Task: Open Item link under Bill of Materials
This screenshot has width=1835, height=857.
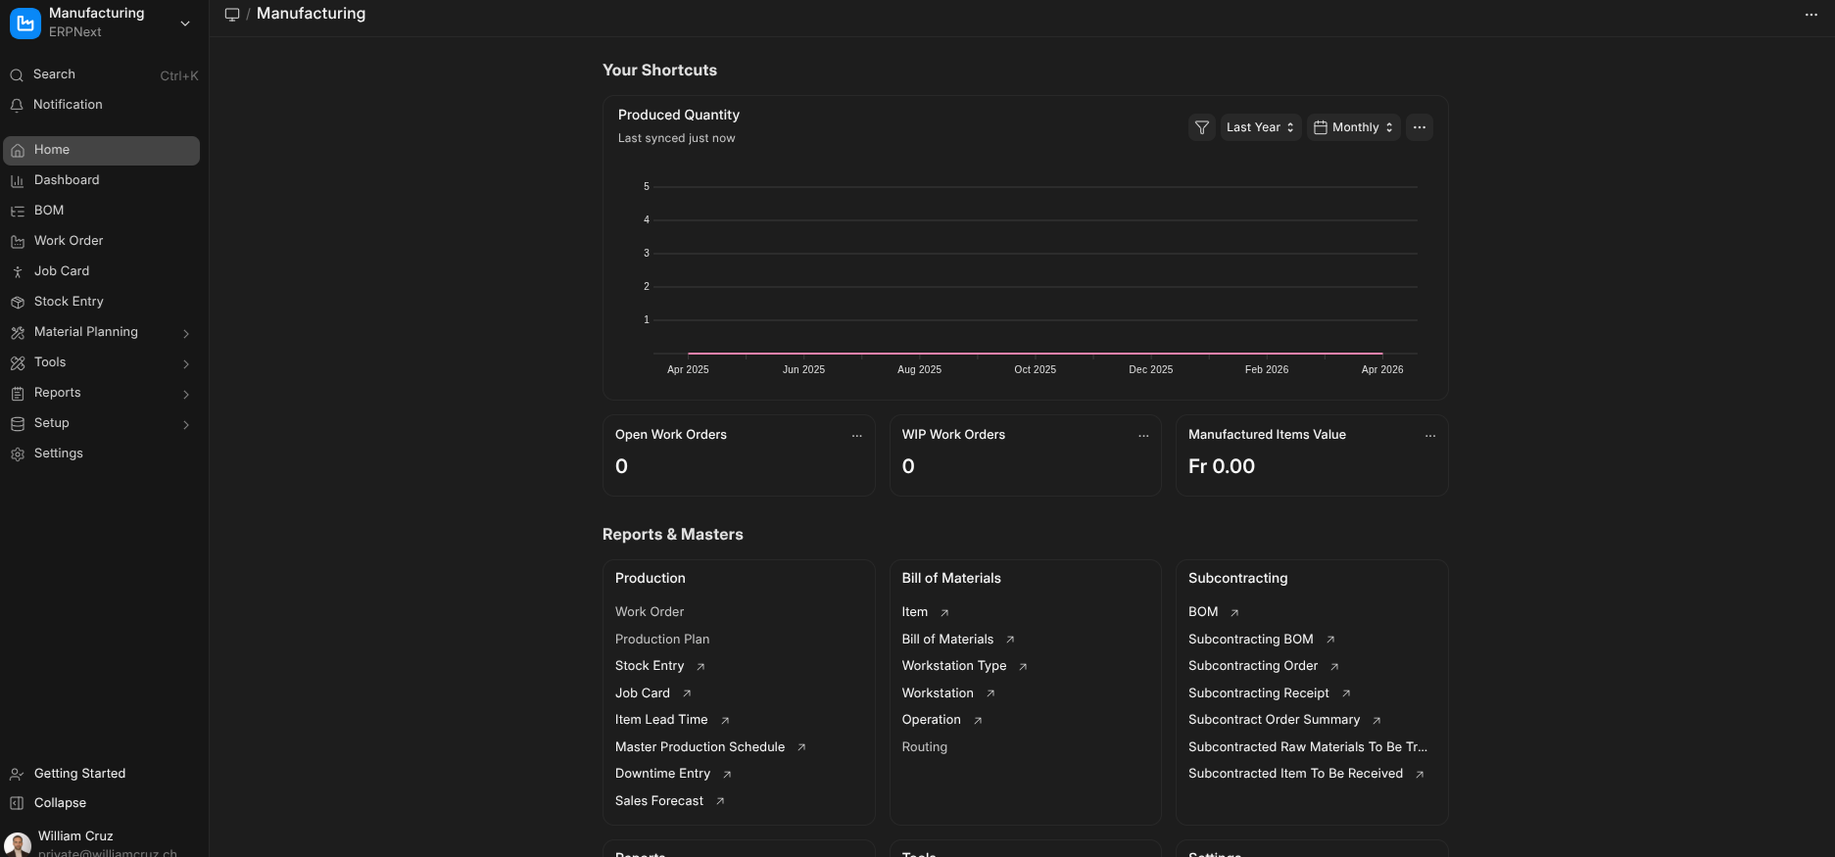Action: pos(915,612)
